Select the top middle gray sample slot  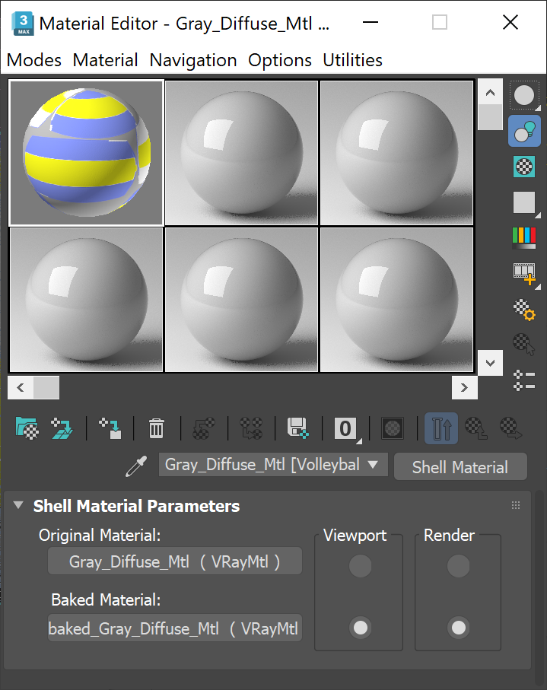click(x=241, y=153)
